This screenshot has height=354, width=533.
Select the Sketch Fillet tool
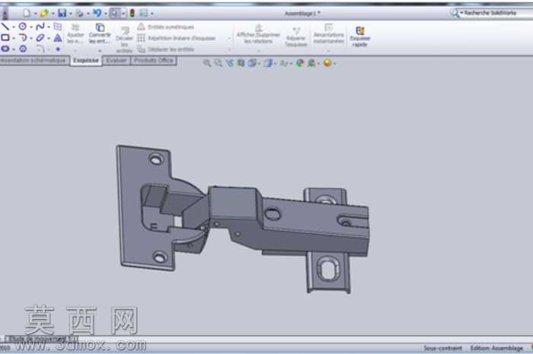[x=40, y=49]
